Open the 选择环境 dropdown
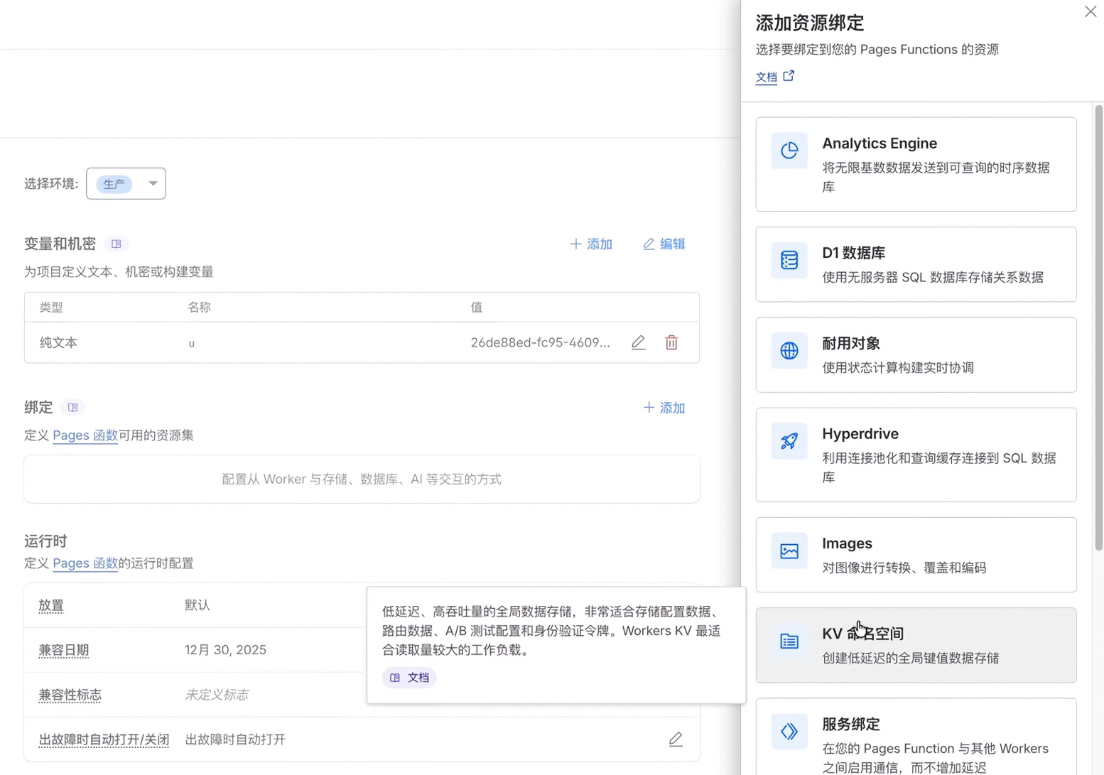This screenshot has height=775, width=1104. (x=126, y=183)
